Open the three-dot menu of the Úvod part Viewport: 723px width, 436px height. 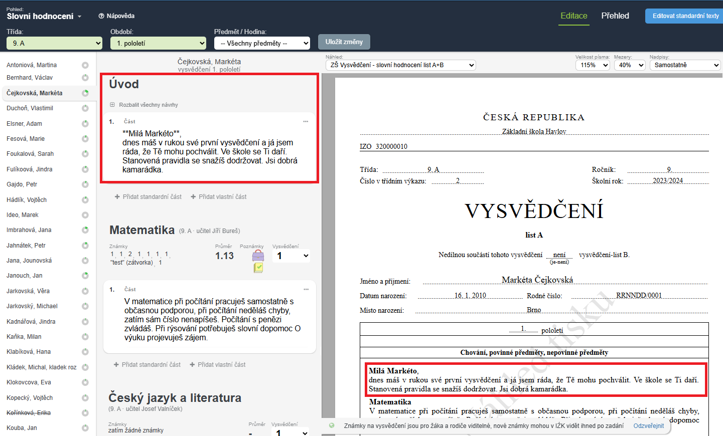tap(306, 122)
